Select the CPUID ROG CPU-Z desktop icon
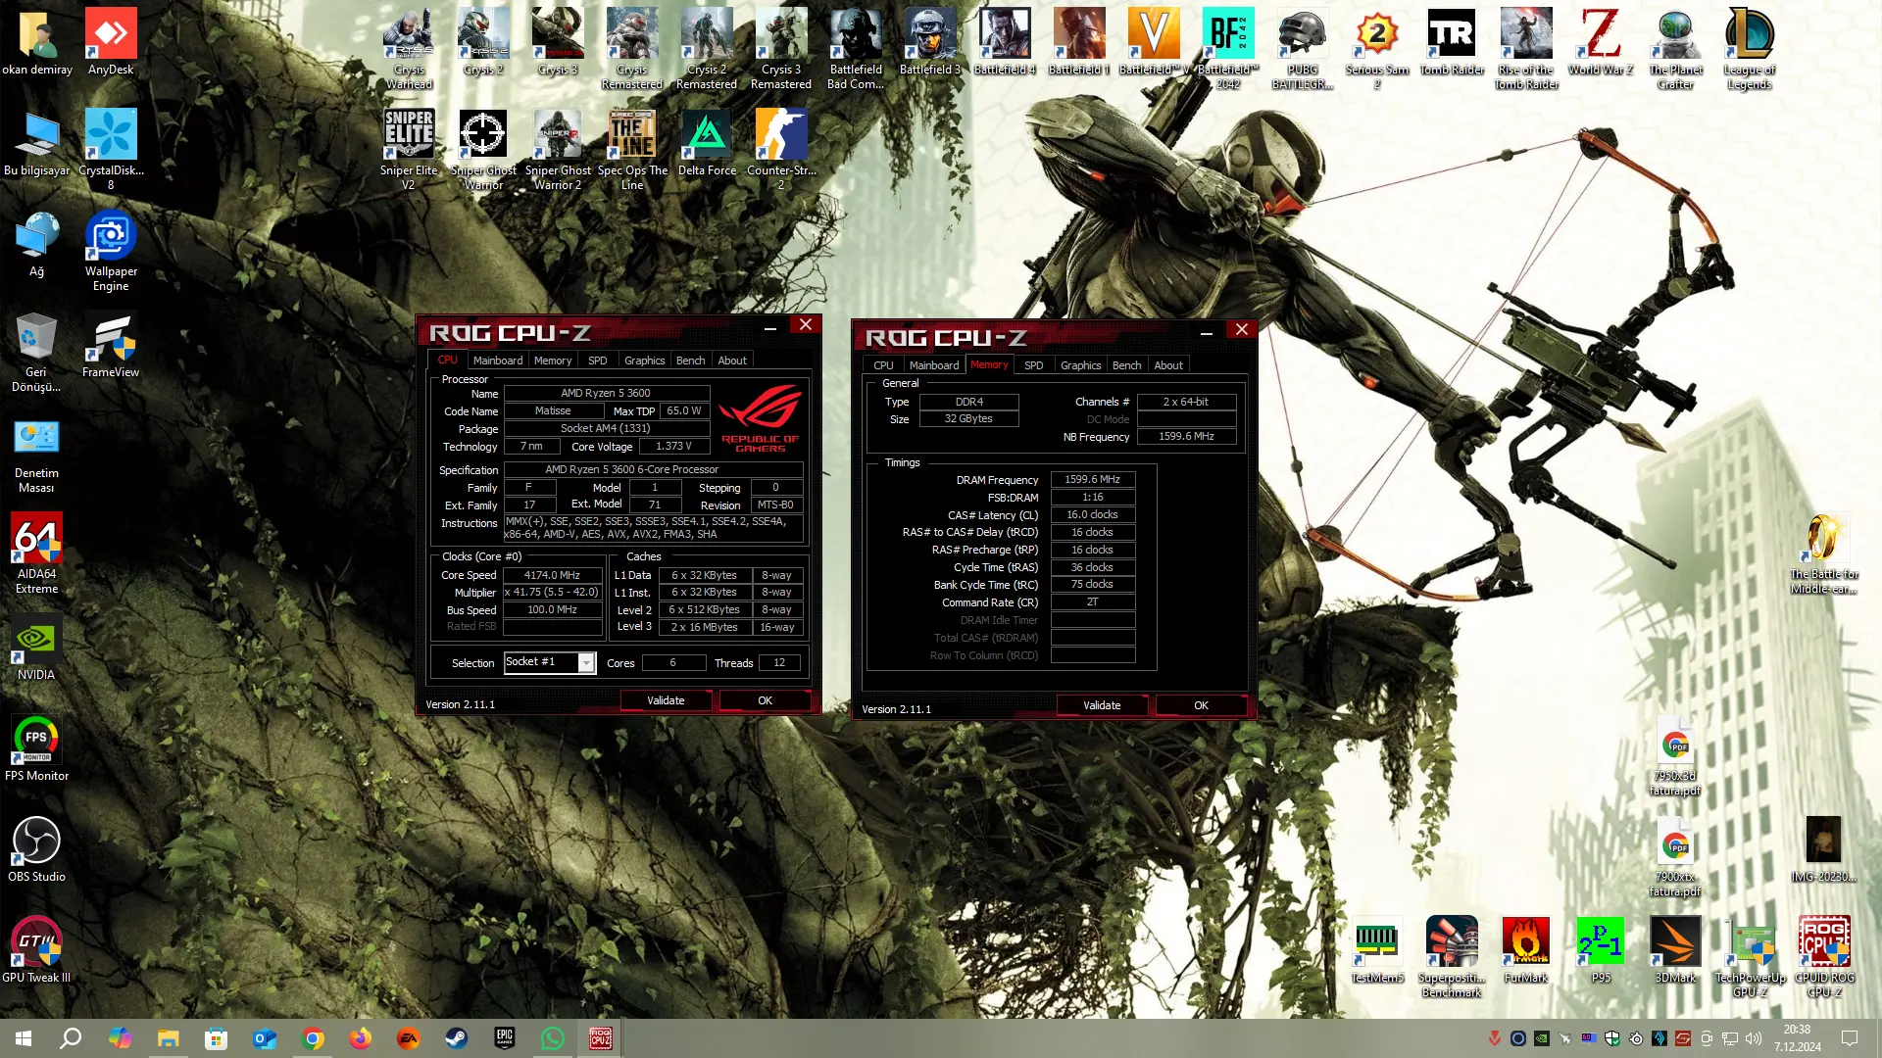1882x1058 pixels. click(x=1824, y=957)
